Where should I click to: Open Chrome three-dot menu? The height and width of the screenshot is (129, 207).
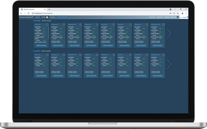(186, 13)
